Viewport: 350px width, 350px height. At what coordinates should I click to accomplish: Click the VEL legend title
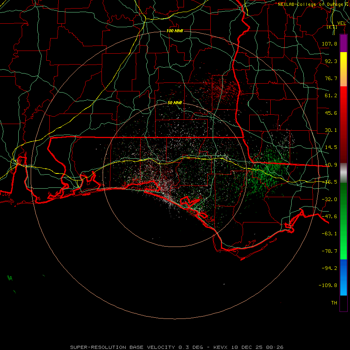click(341, 23)
